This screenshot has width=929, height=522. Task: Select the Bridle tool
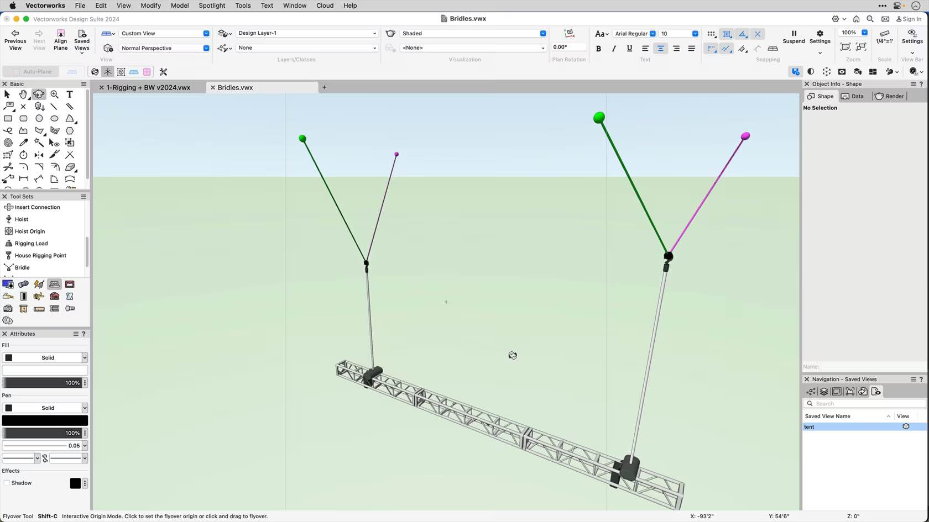click(22, 267)
